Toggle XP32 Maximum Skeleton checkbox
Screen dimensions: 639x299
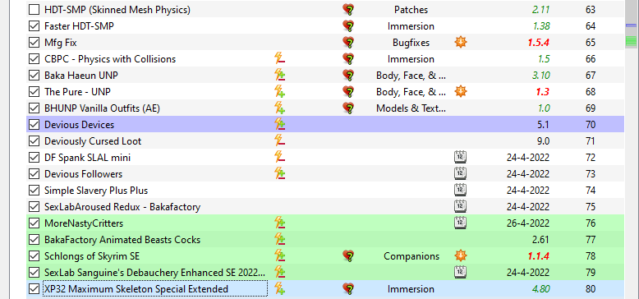coord(34,289)
